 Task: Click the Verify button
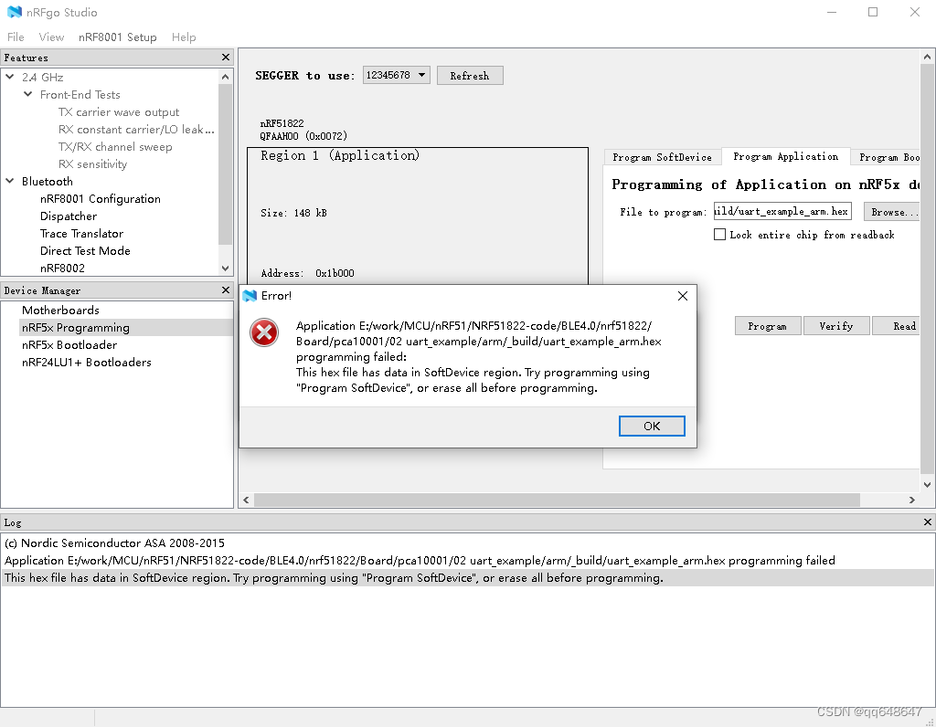(x=836, y=326)
